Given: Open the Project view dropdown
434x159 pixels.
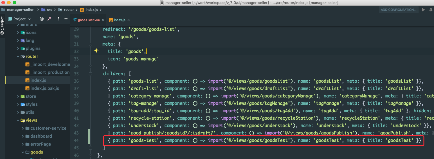Looking at the screenshot, I should (19, 19).
